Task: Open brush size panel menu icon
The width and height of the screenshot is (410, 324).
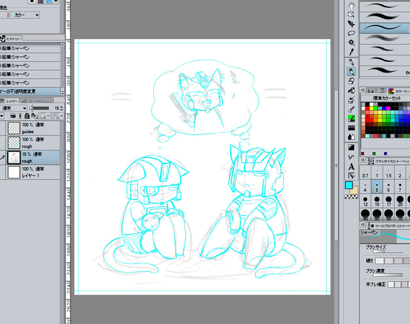Action: [x=363, y=160]
